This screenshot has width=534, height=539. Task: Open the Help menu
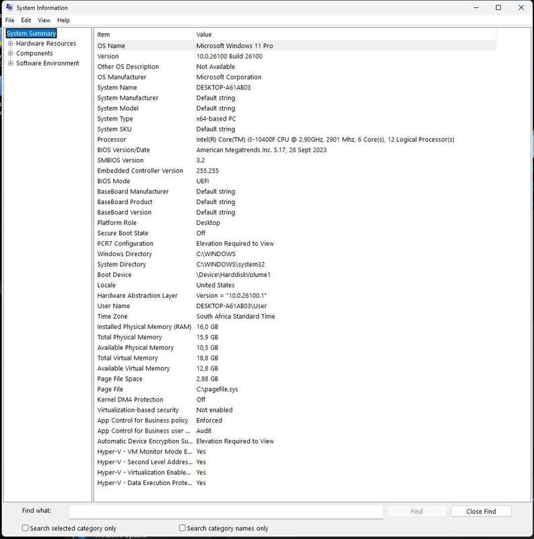point(63,20)
